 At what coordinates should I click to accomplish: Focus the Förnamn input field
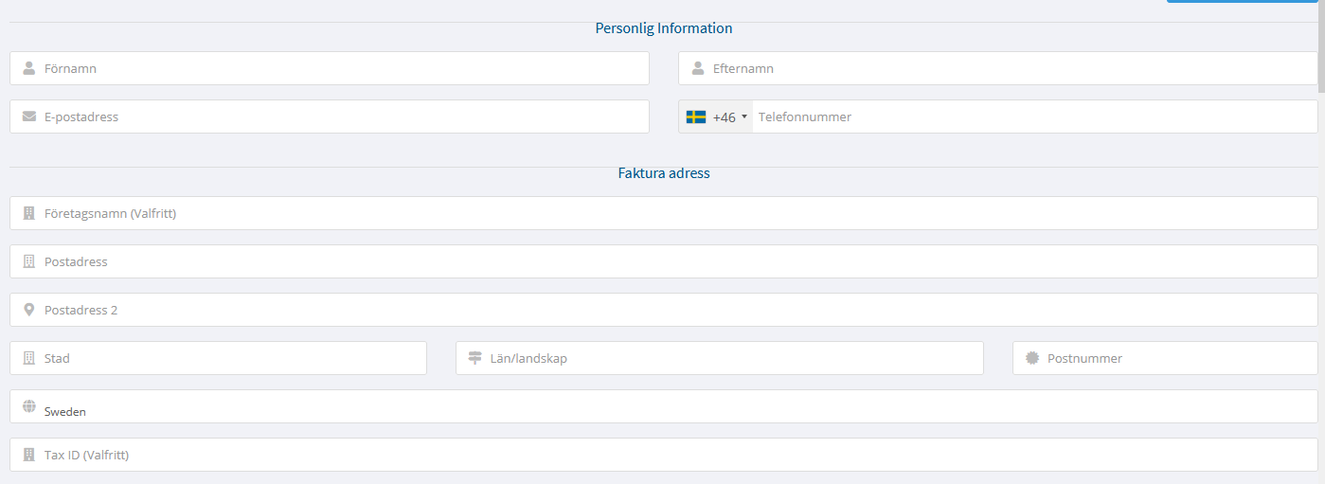(330, 68)
